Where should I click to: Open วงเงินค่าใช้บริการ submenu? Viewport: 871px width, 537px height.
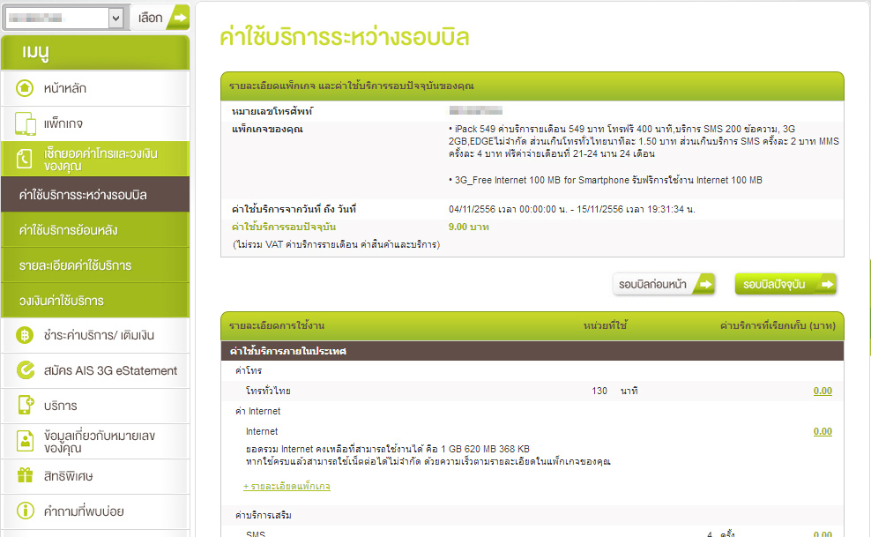(x=95, y=300)
